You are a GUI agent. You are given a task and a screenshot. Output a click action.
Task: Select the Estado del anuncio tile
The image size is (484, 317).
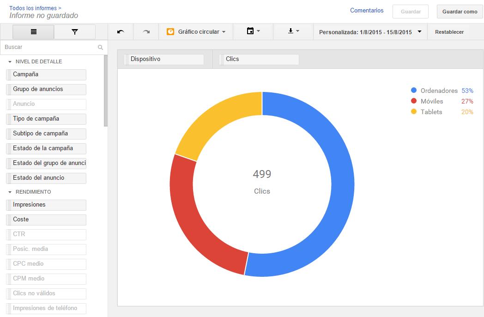click(x=46, y=178)
